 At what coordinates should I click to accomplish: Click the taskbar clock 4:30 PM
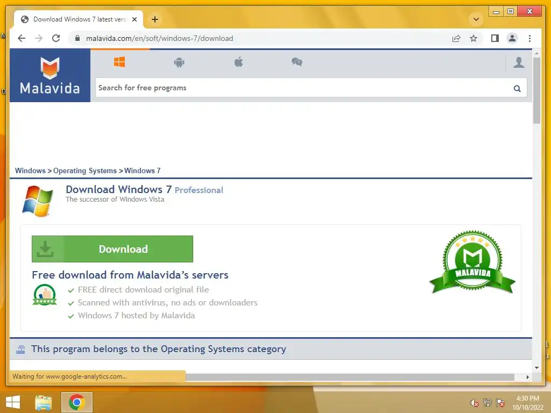point(527,403)
